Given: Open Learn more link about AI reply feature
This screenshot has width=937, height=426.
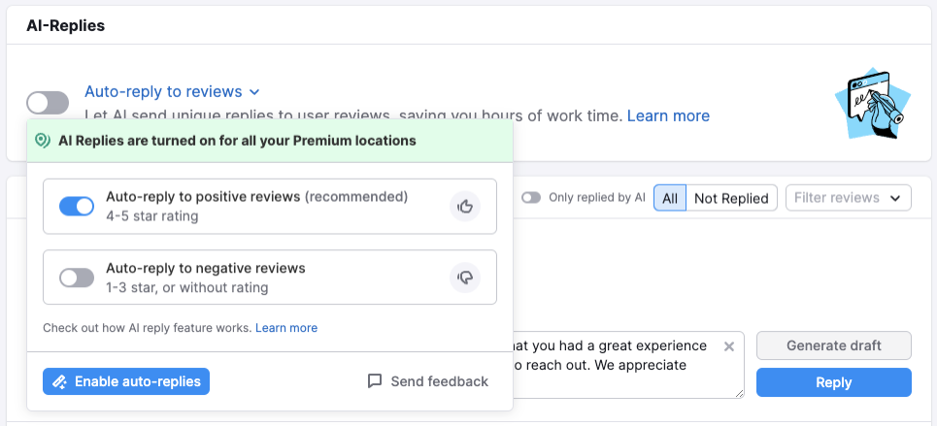Looking at the screenshot, I should [286, 328].
